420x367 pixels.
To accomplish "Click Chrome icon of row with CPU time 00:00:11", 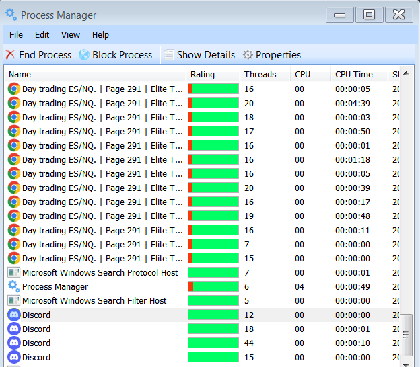I will [14, 231].
